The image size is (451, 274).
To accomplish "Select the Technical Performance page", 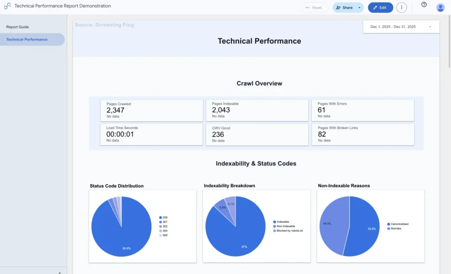I will 32,39.
